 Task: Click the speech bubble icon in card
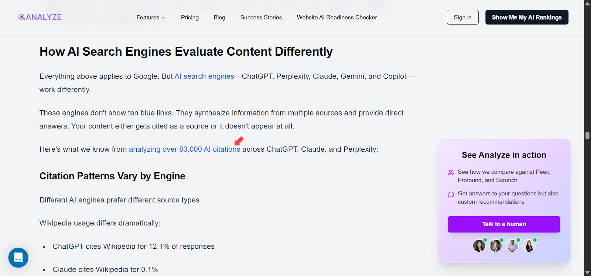451,194
